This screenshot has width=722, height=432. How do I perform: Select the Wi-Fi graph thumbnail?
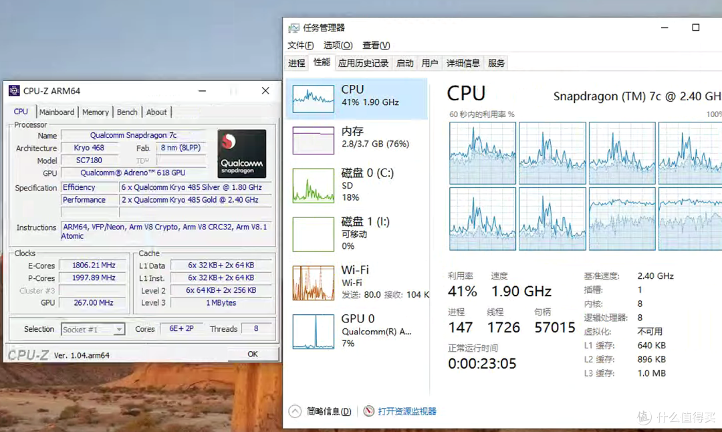click(313, 283)
